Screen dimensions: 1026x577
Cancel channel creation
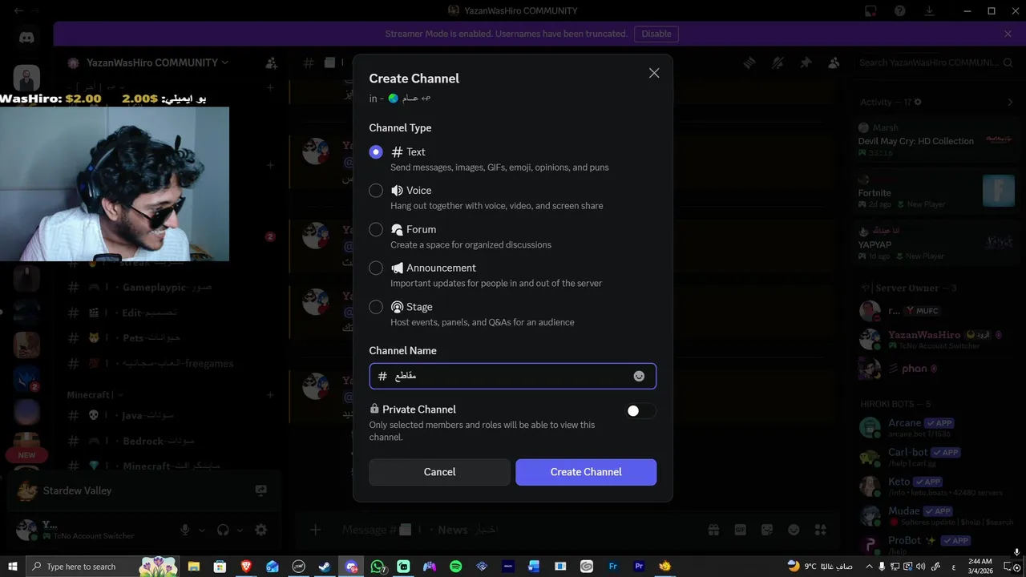[x=439, y=472]
